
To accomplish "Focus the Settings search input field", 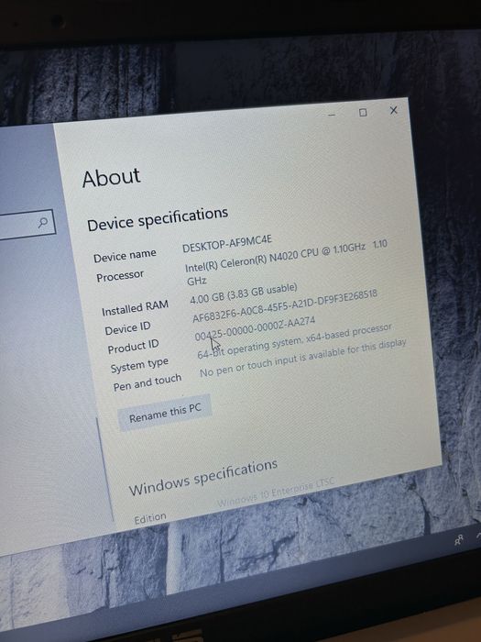I will point(27,226).
